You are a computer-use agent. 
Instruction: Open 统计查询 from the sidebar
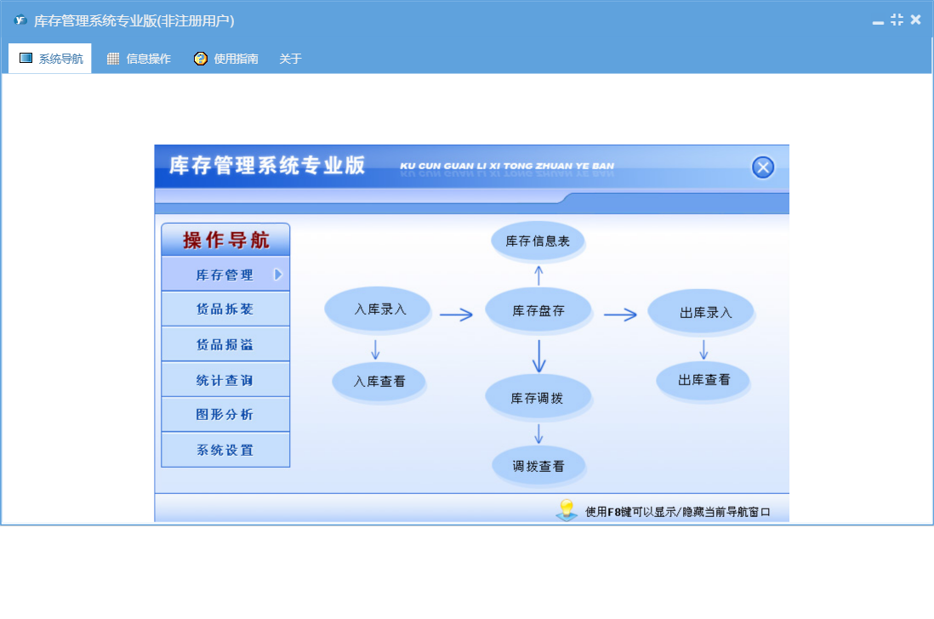[x=225, y=380]
